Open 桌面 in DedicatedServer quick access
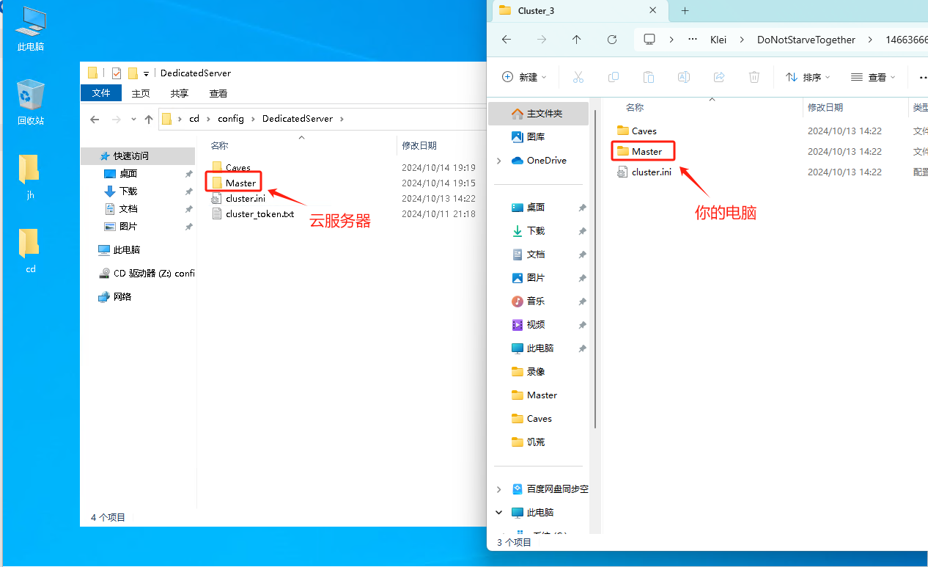928x567 pixels. pyautogui.click(x=128, y=174)
